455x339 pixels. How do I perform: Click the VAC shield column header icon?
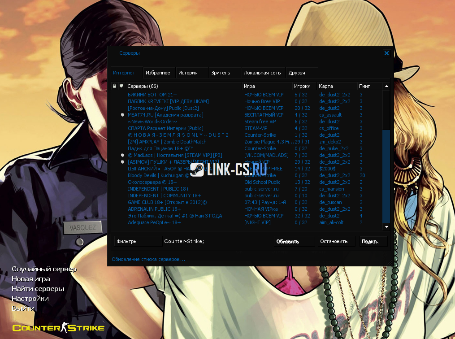(x=121, y=86)
